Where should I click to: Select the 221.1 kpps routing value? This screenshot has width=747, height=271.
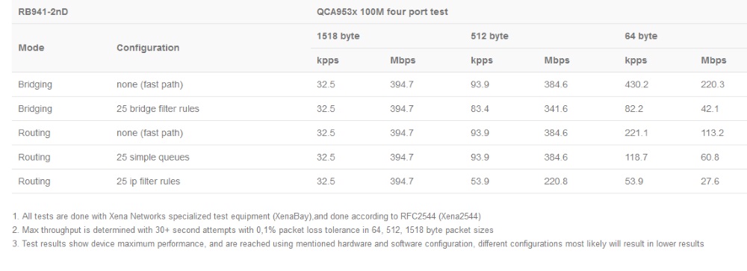click(x=636, y=133)
